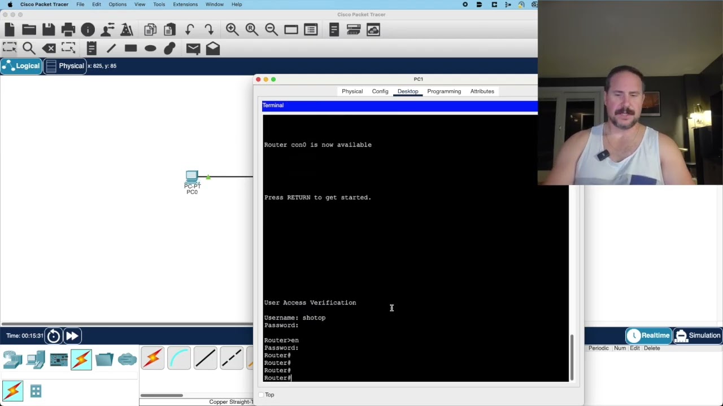Open the custom devices dialog icon
723x406 pixels.
pyautogui.click(x=311, y=29)
